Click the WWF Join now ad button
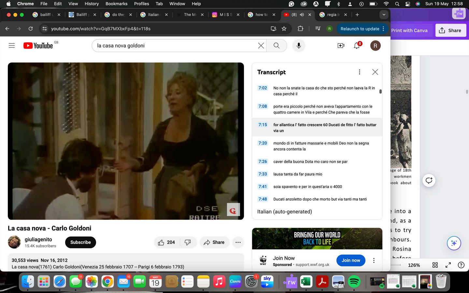 pyautogui.click(x=351, y=260)
